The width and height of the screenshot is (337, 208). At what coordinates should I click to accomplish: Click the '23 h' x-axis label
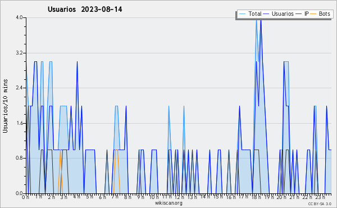320,197
